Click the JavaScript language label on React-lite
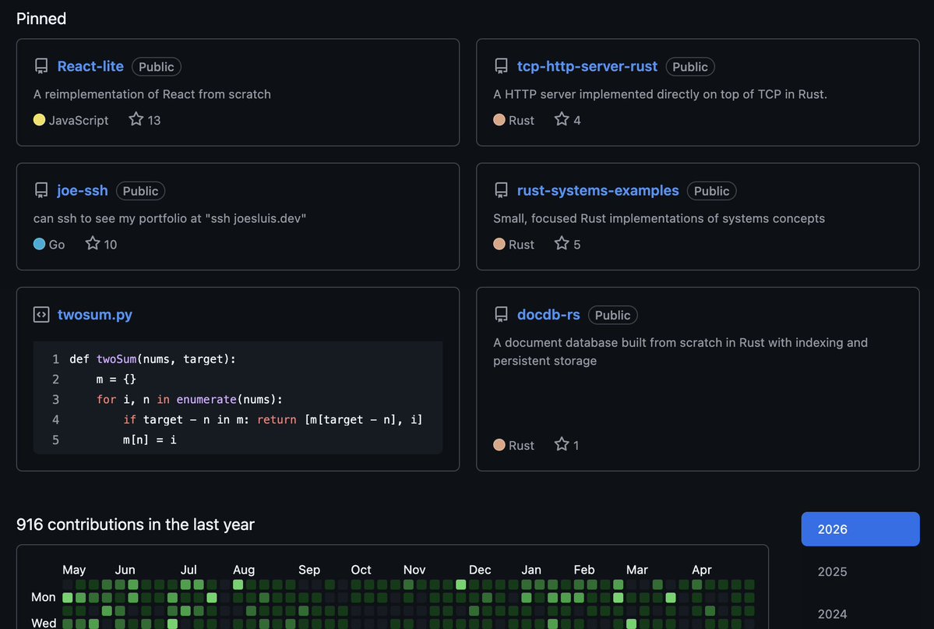Screen dimensions: 934x629 point(79,120)
